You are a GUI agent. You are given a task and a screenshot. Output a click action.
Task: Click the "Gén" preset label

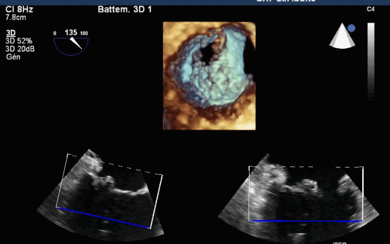tap(13, 57)
